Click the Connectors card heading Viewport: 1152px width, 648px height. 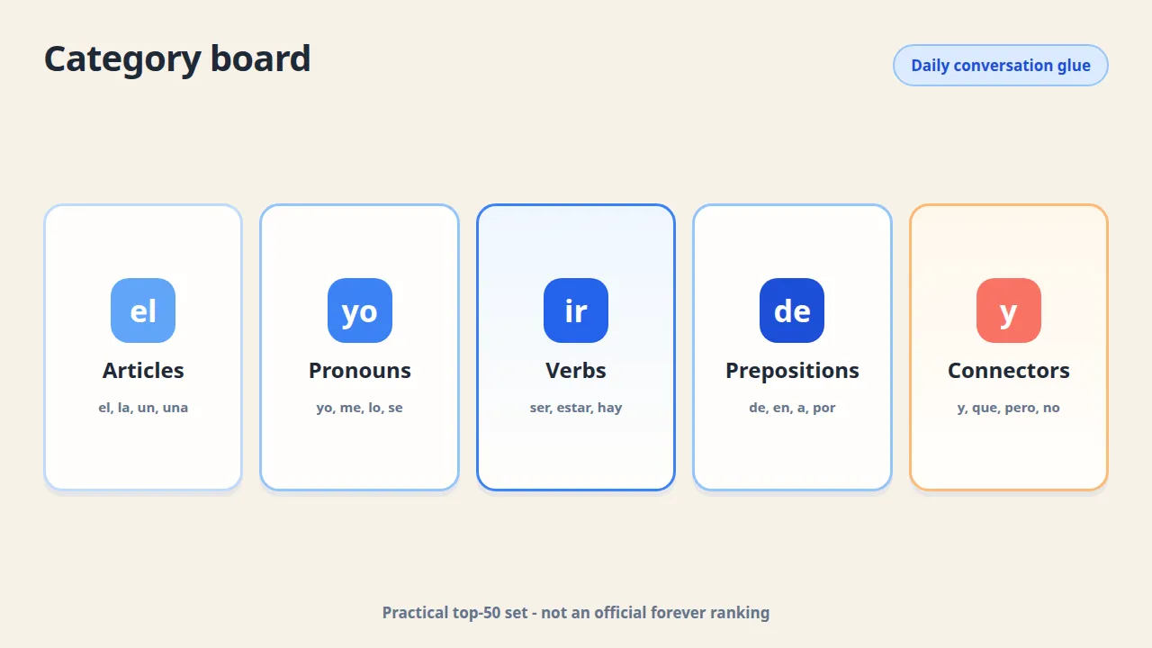pyautogui.click(x=1009, y=370)
